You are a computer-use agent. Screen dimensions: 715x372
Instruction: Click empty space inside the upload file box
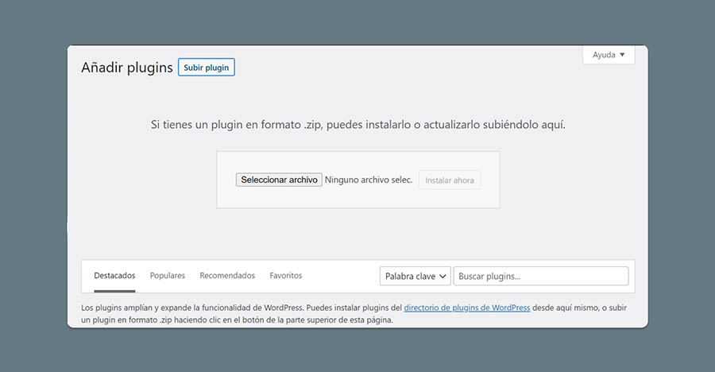coord(357,199)
